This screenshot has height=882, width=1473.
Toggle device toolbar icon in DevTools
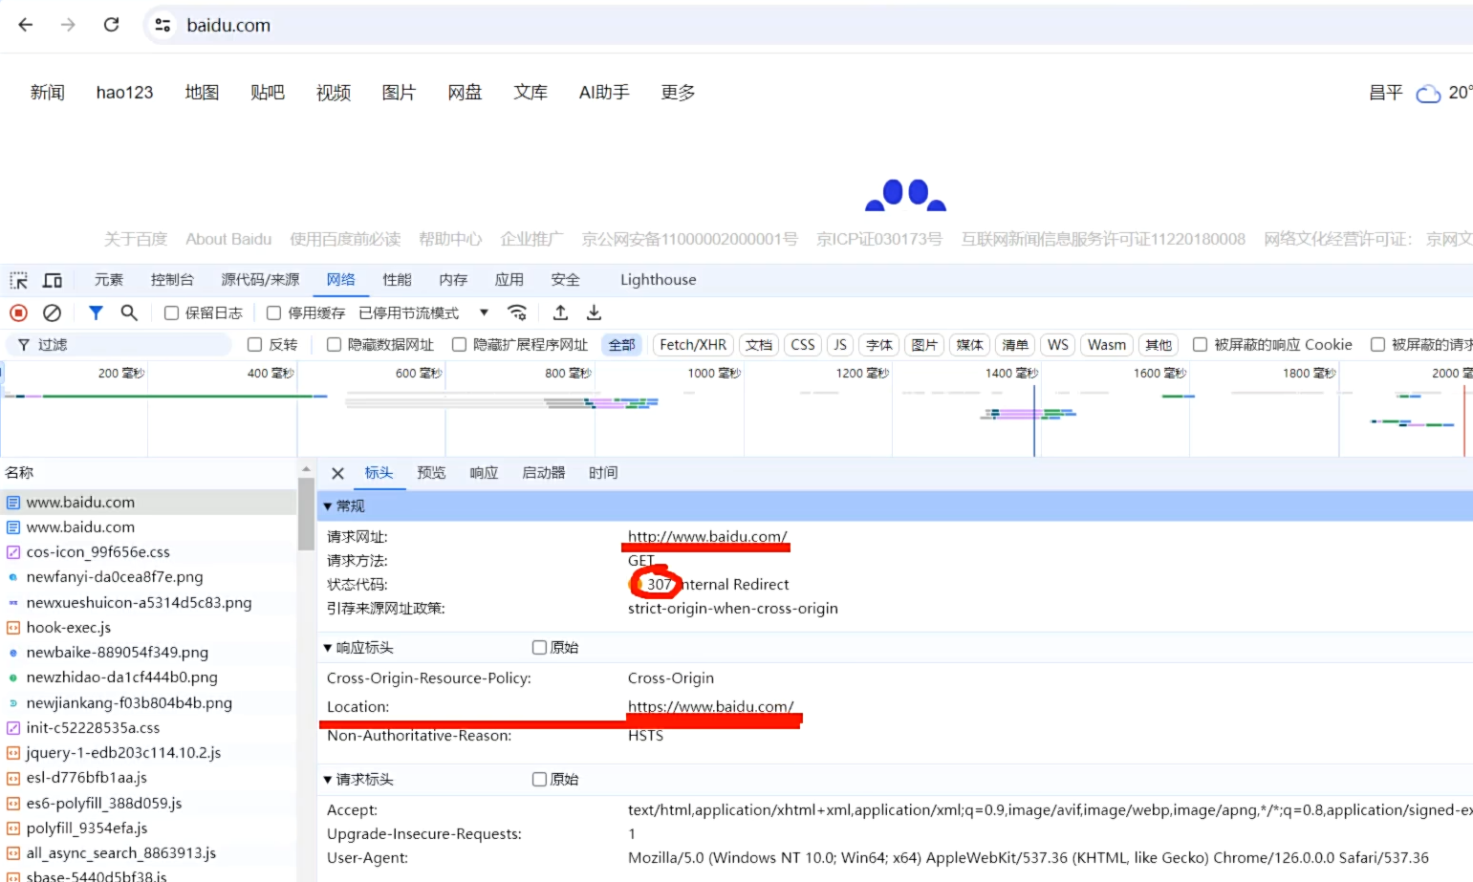(53, 280)
